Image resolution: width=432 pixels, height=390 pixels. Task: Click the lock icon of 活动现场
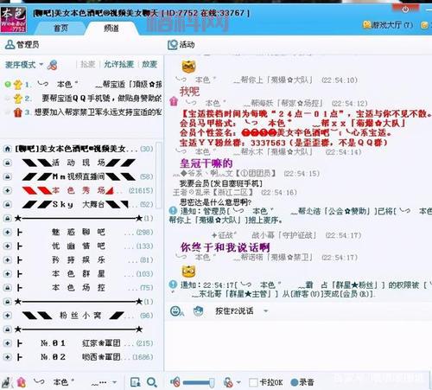tap(8, 163)
